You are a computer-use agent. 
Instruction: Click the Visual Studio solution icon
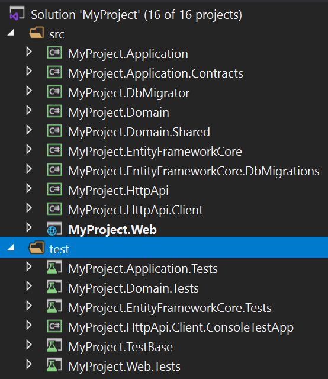pos(17,13)
